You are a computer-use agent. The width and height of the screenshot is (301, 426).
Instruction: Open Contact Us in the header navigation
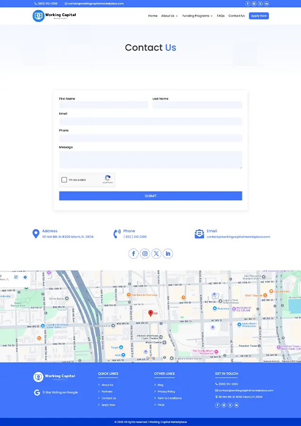237,16
